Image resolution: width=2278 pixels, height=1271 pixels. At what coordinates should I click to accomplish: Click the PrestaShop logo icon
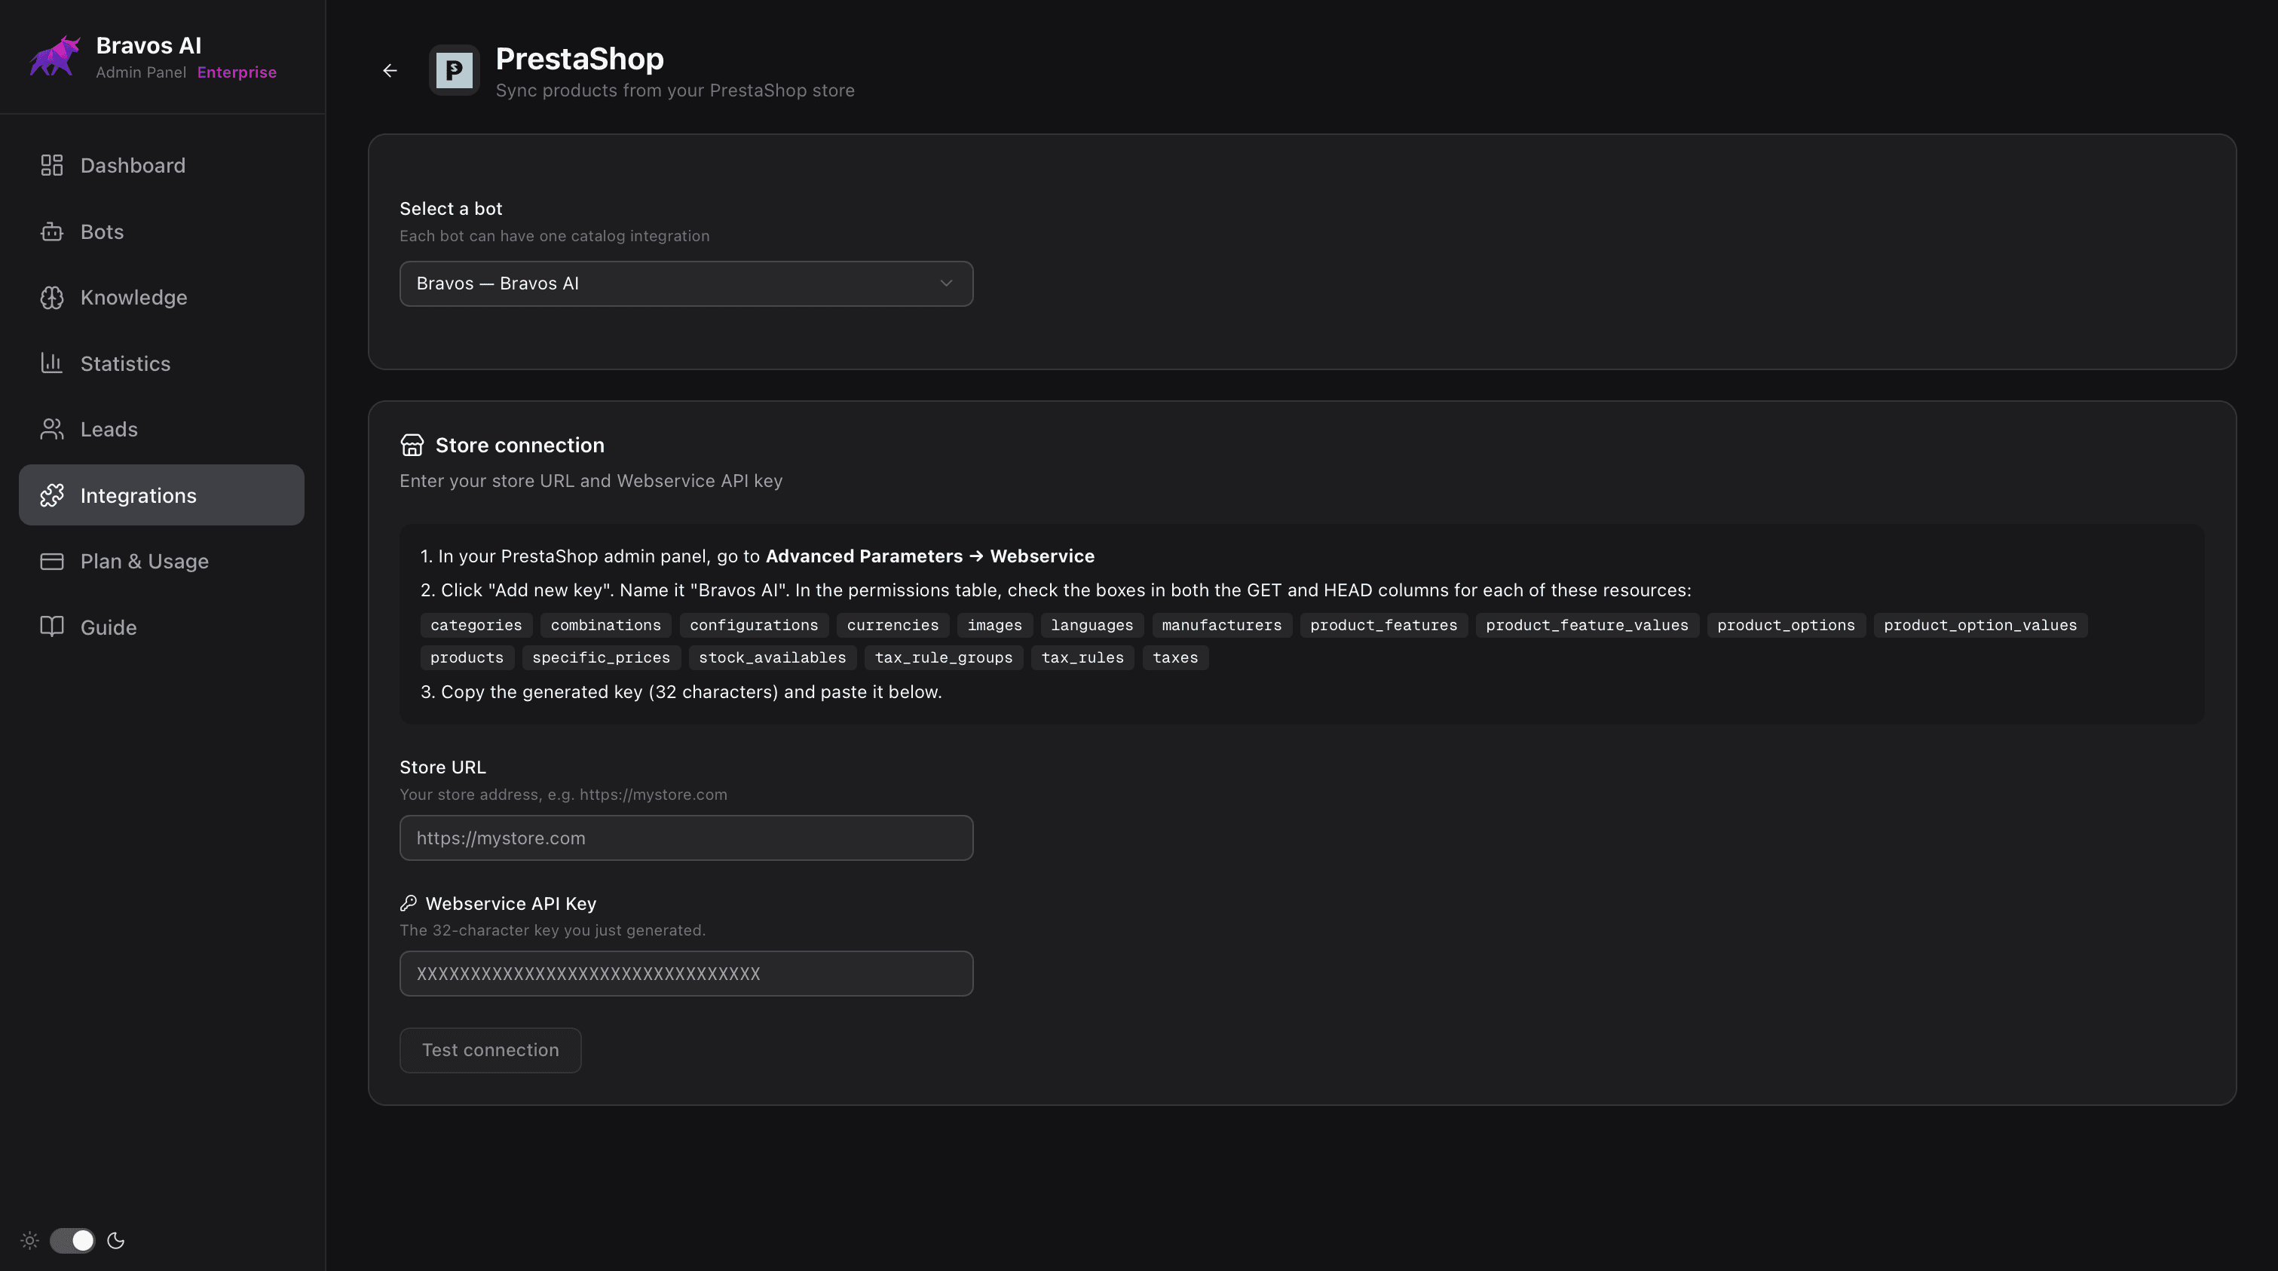click(455, 71)
